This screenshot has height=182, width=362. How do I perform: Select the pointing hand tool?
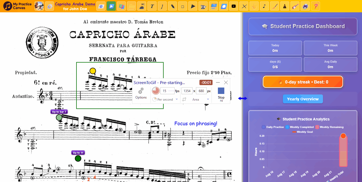pyautogui.click(x=254, y=6)
